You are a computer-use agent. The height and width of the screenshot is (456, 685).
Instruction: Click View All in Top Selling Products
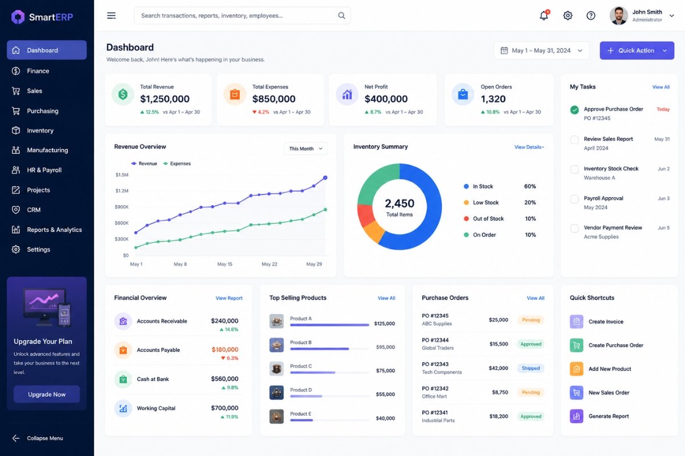[x=386, y=298]
